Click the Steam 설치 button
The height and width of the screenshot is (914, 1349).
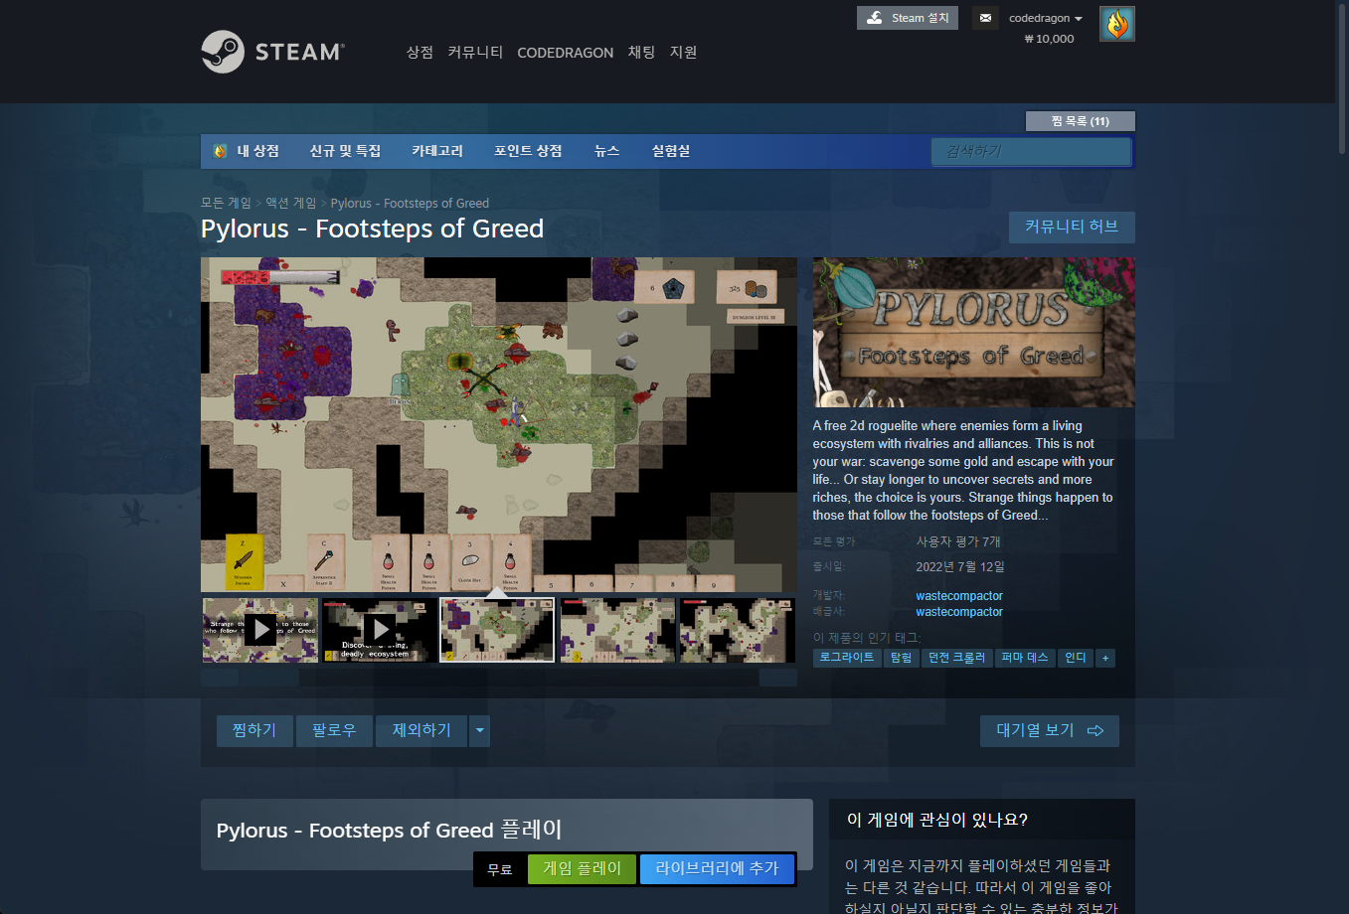(x=908, y=18)
